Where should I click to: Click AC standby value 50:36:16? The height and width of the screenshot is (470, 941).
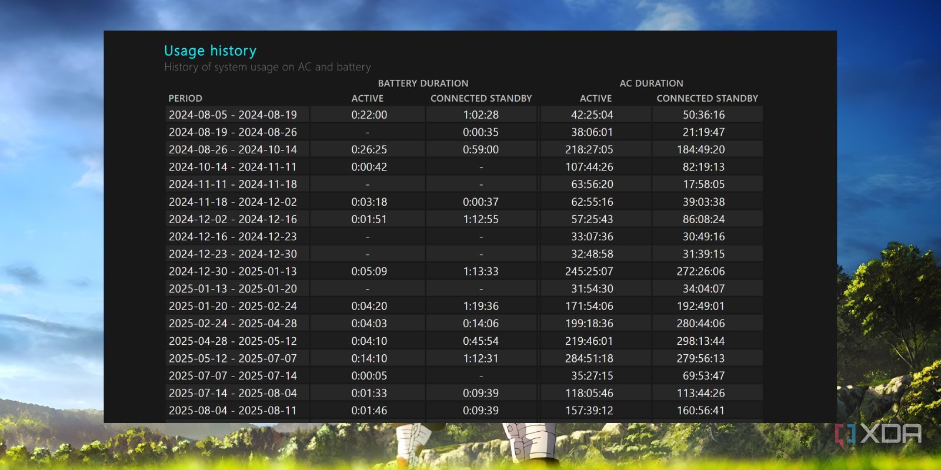[704, 115]
